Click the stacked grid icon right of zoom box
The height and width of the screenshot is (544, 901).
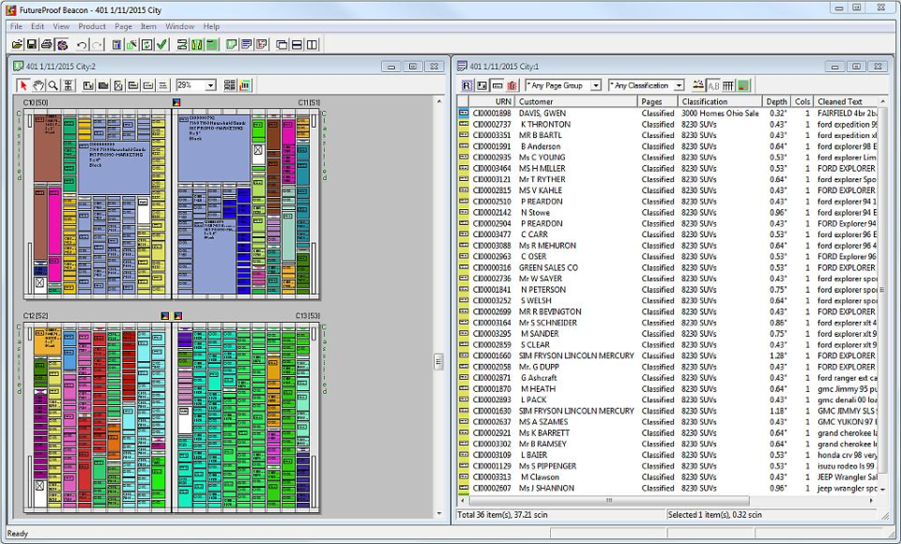(230, 85)
